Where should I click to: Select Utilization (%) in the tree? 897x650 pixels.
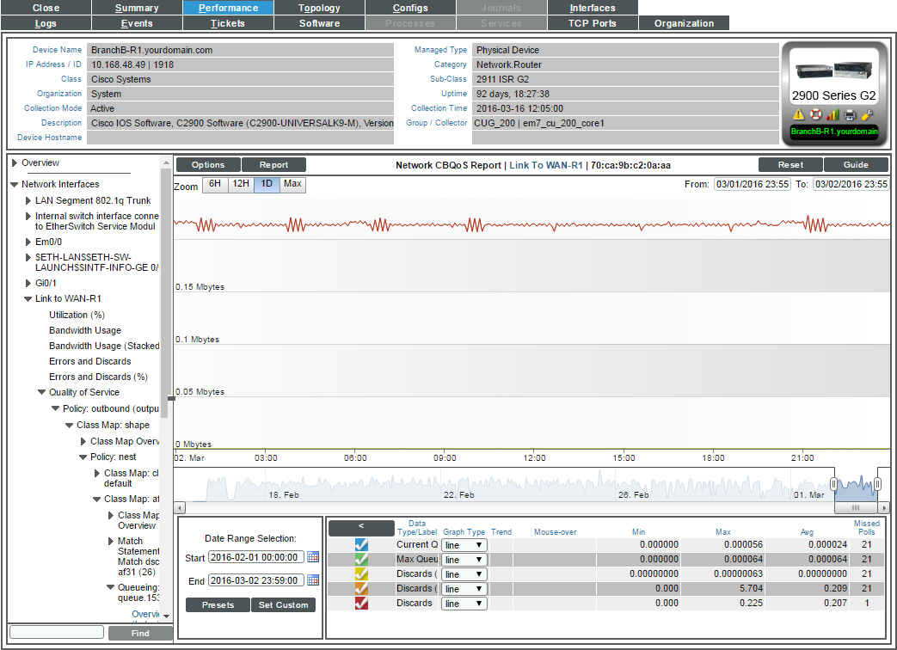click(77, 315)
